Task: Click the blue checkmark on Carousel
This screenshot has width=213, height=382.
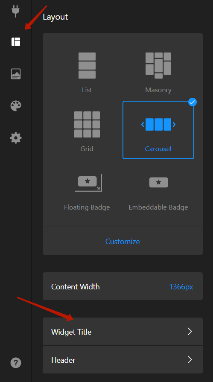Action: [x=193, y=102]
